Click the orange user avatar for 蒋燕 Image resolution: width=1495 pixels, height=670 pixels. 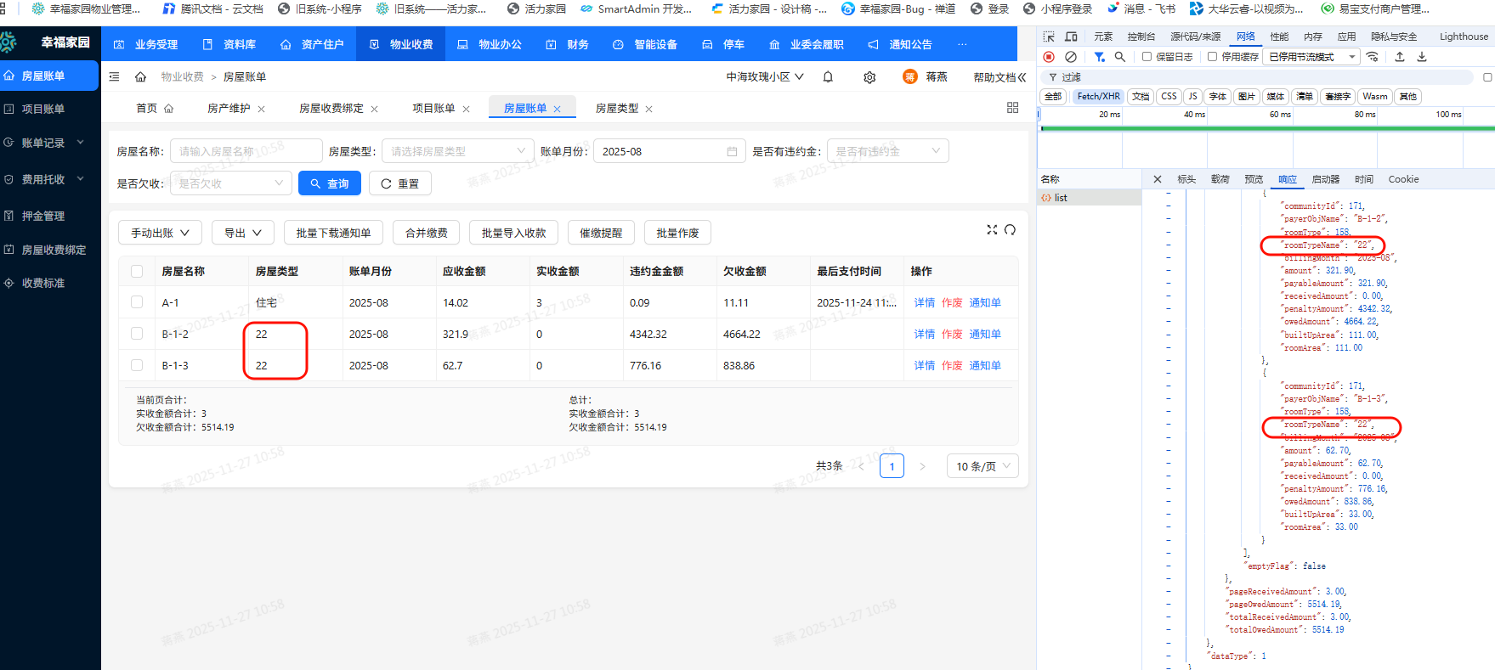[x=909, y=76]
